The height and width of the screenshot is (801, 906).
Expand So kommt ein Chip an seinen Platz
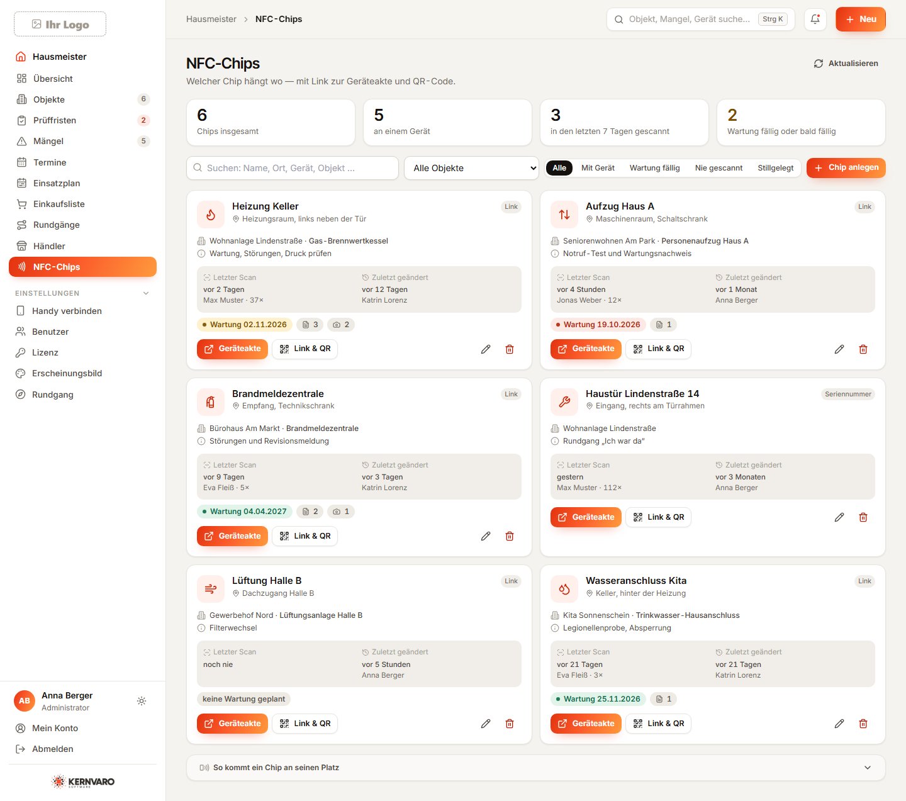click(x=536, y=768)
